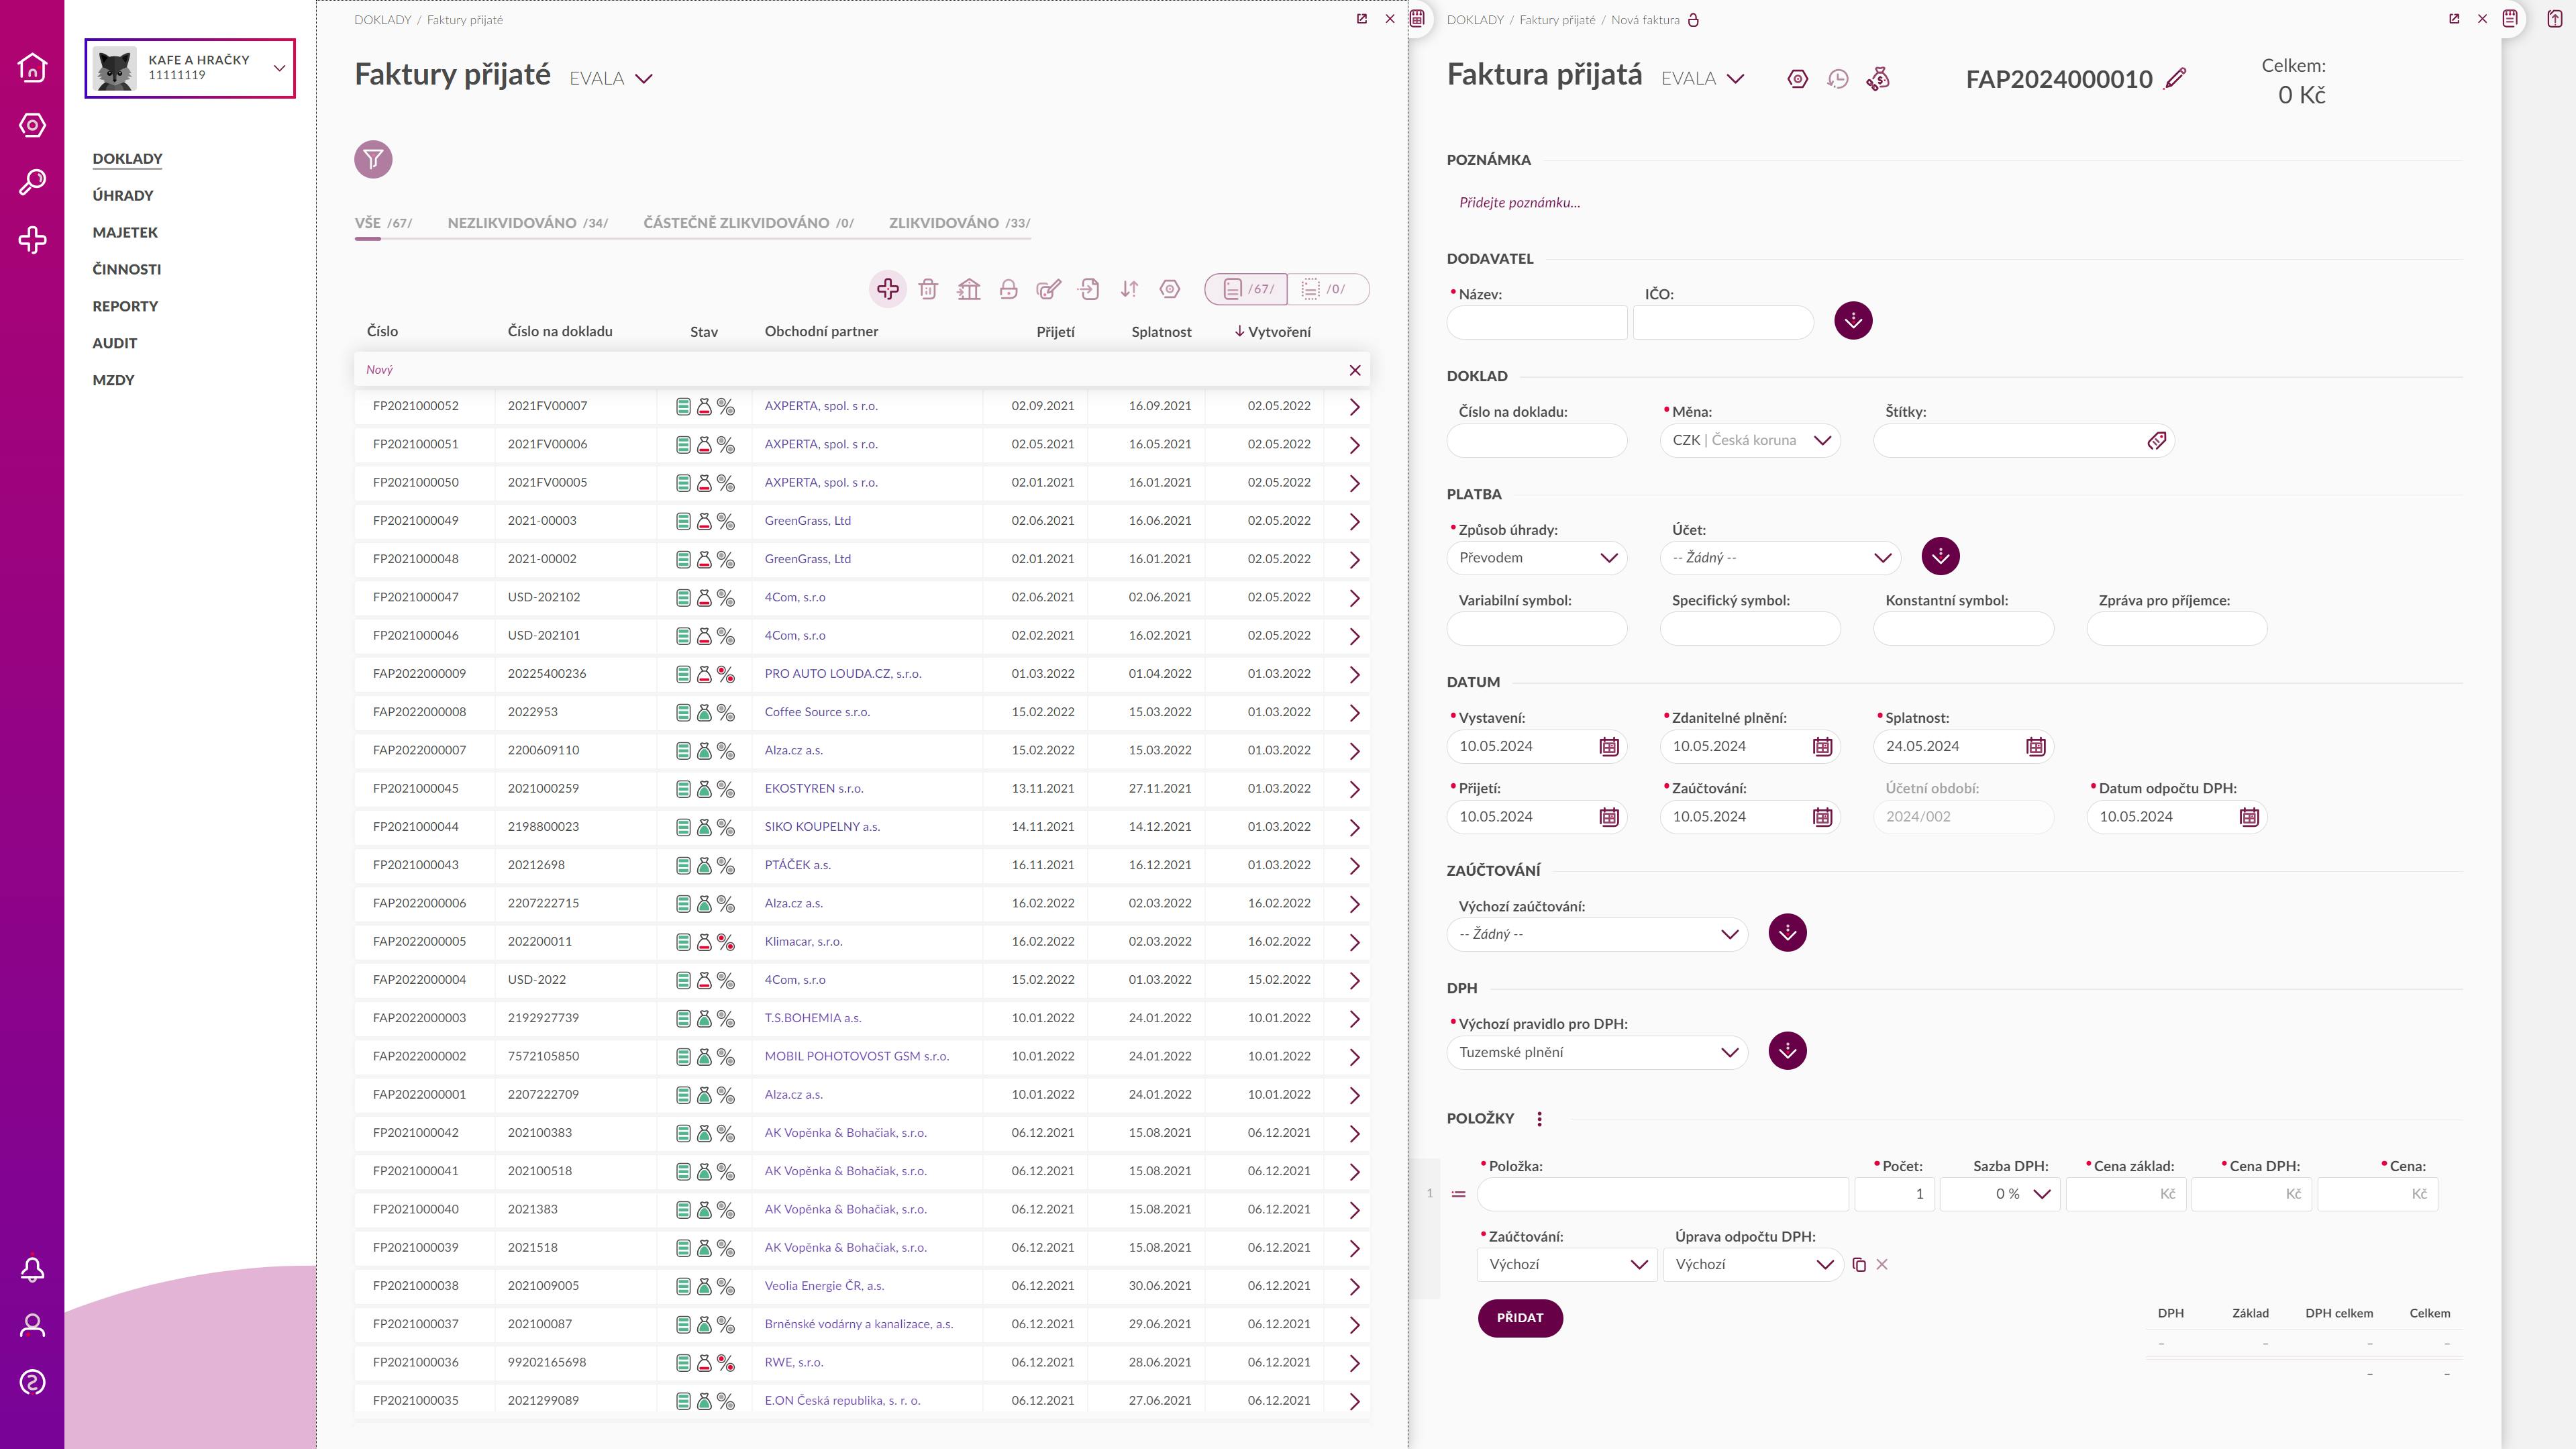Click the bank payment order icon

point(968,289)
